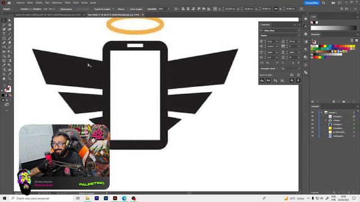Select the Hand tool
Viewport: 360px width, 202px height.
pos(4,79)
